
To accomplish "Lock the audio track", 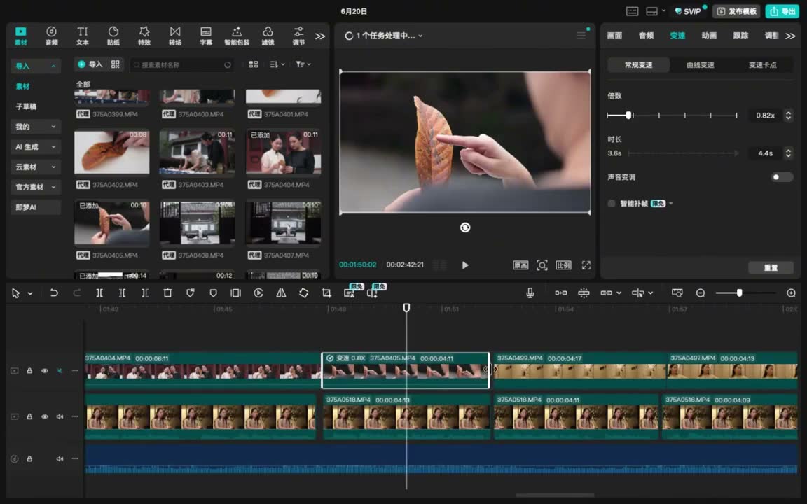I will (29, 458).
